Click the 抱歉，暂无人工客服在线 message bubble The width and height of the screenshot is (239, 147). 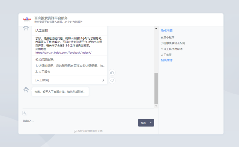point(60,92)
